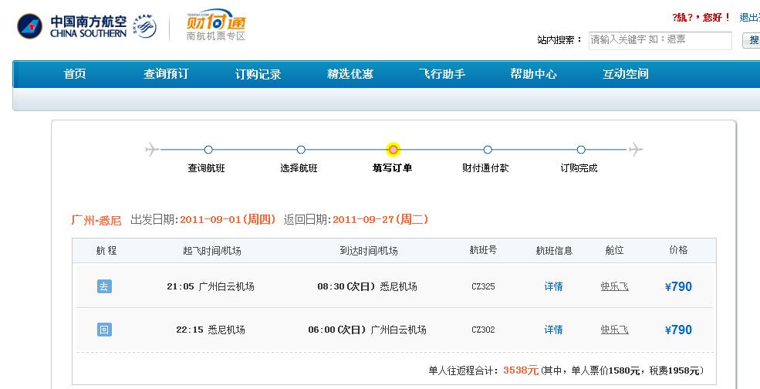Image resolution: width=760 pixels, height=389 pixels.
Task: Select the 财付通付款 step circle
Action: click(487, 150)
